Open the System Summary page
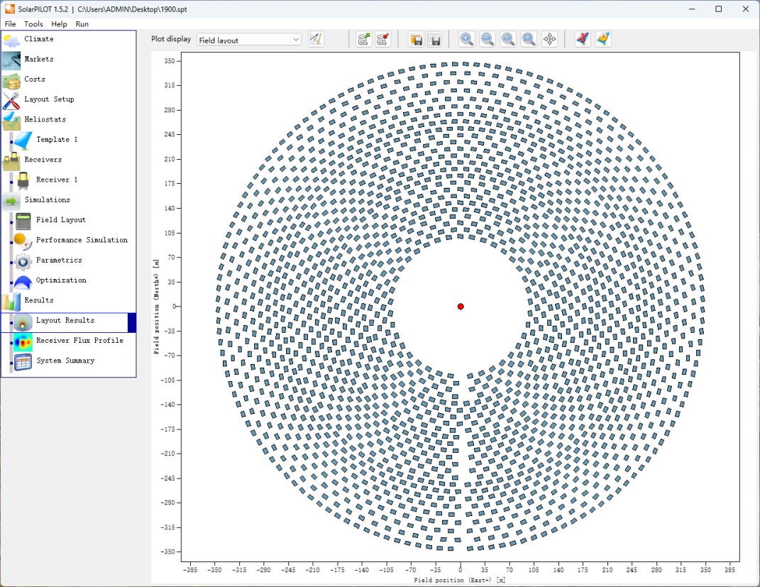The width and height of the screenshot is (760, 587). [x=65, y=361]
